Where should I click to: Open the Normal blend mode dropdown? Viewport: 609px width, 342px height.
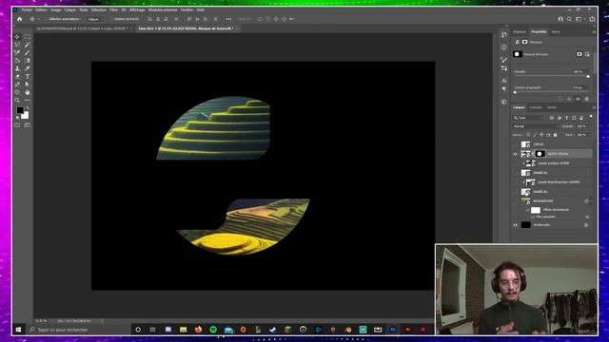click(x=536, y=126)
